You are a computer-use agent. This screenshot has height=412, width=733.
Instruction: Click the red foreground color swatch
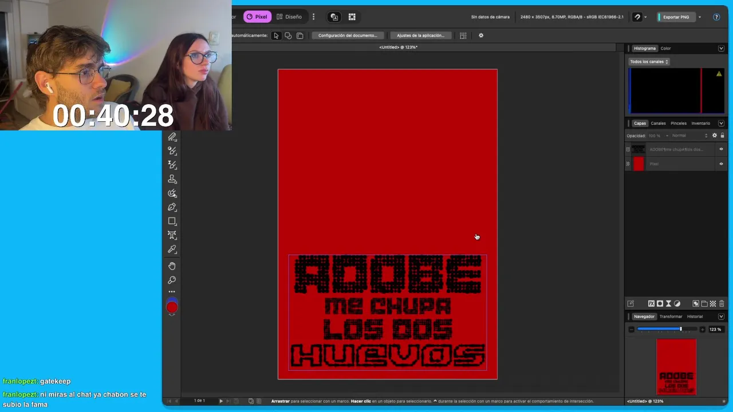tap(172, 308)
